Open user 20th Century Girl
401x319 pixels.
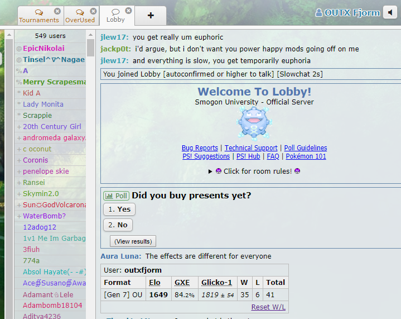tap(50, 127)
